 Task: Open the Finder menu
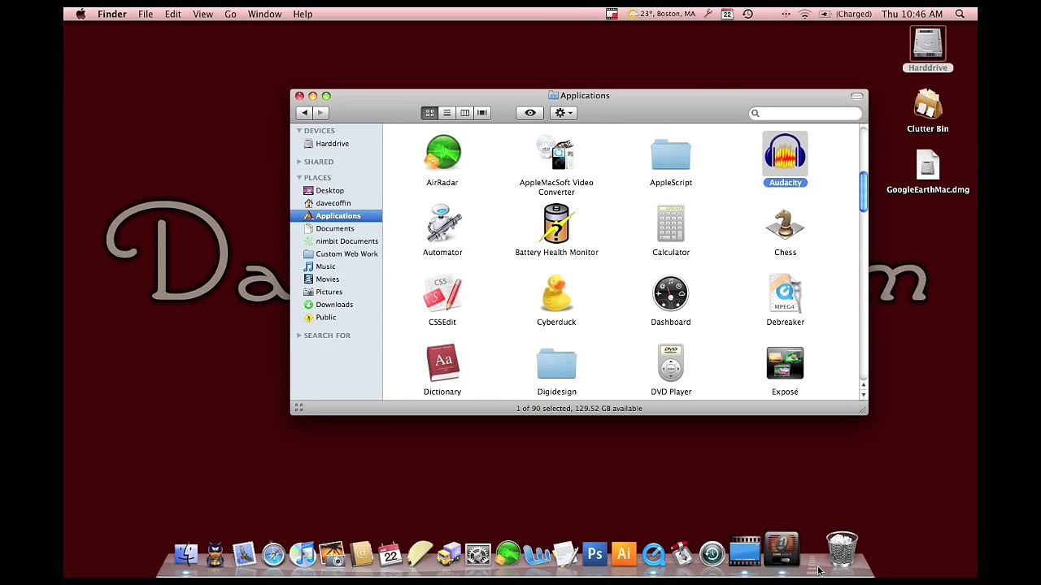112,14
